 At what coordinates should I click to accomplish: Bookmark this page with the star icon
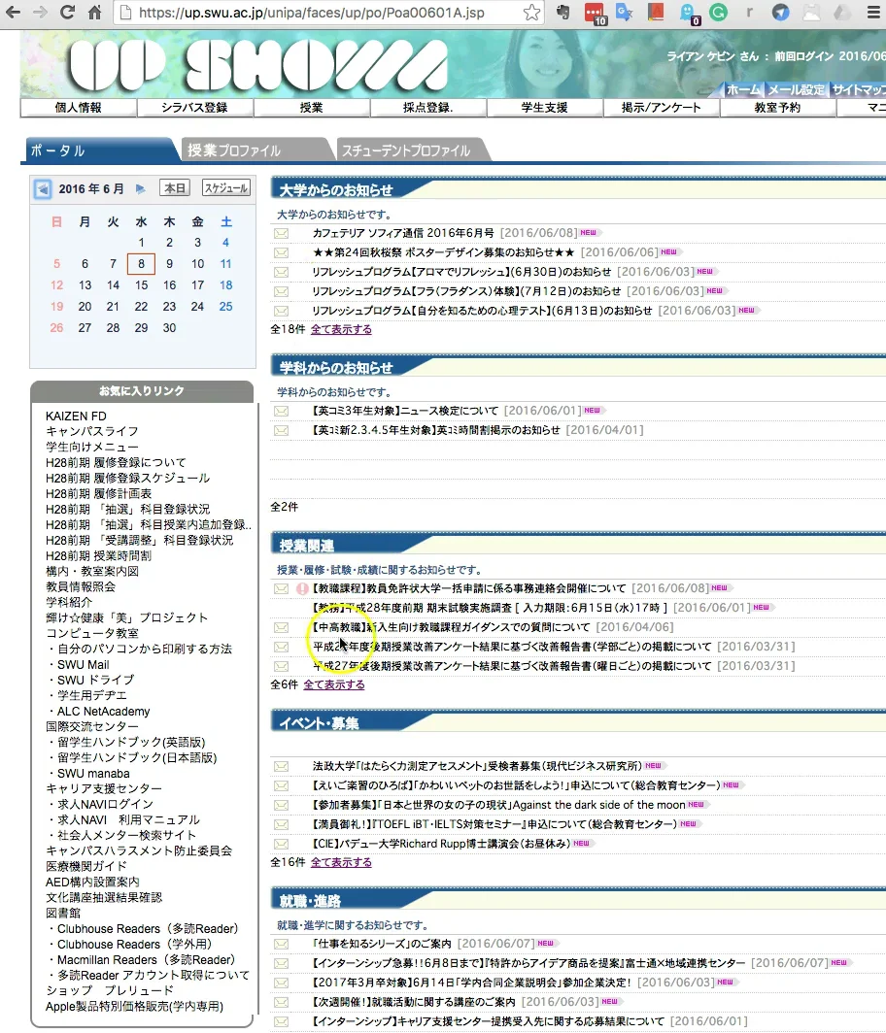tap(531, 13)
